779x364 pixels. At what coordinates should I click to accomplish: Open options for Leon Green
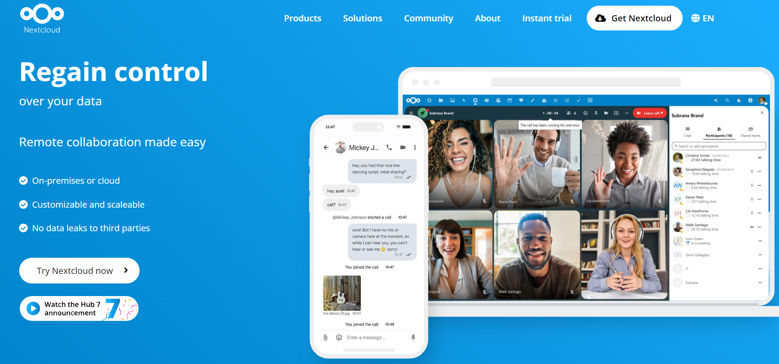point(760,241)
